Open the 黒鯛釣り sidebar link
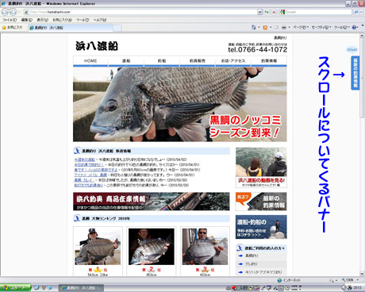The image size is (365, 292). click(x=252, y=255)
